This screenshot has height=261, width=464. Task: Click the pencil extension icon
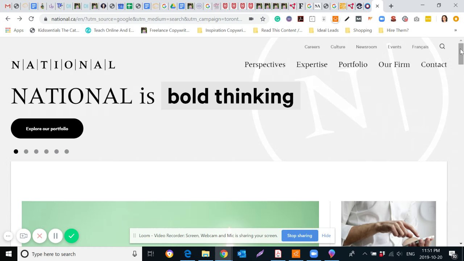[x=347, y=19]
